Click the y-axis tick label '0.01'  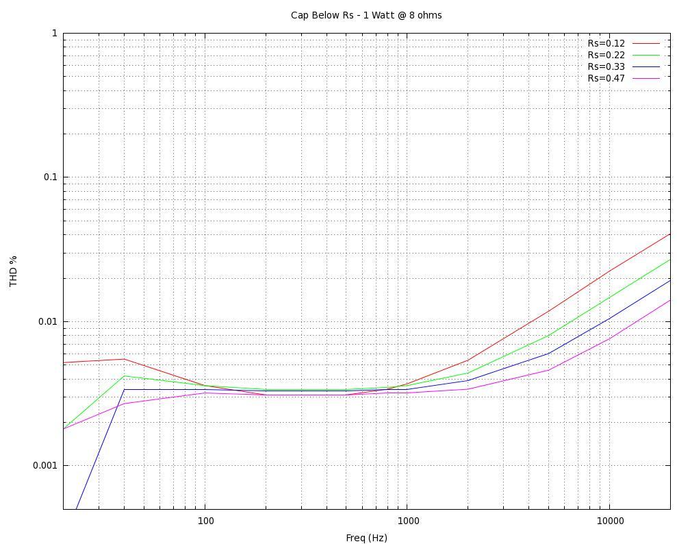[x=48, y=321]
